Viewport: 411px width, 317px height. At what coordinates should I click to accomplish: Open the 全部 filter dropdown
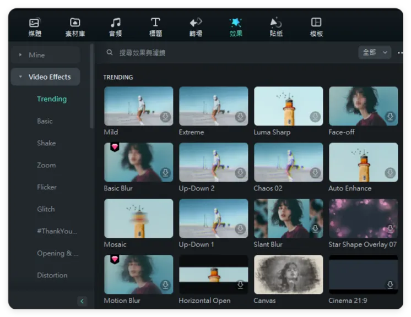[375, 52]
